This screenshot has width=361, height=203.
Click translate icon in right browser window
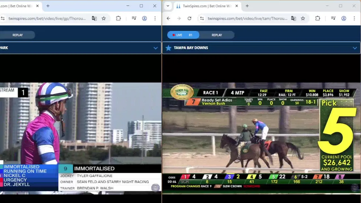293,18
